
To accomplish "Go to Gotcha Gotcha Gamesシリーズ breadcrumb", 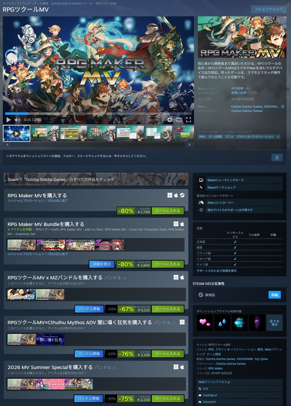I will point(72,3).
